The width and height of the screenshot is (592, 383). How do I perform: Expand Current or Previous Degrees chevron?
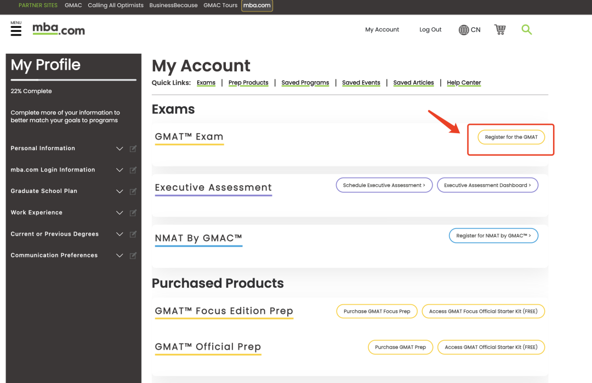[119, 234]
